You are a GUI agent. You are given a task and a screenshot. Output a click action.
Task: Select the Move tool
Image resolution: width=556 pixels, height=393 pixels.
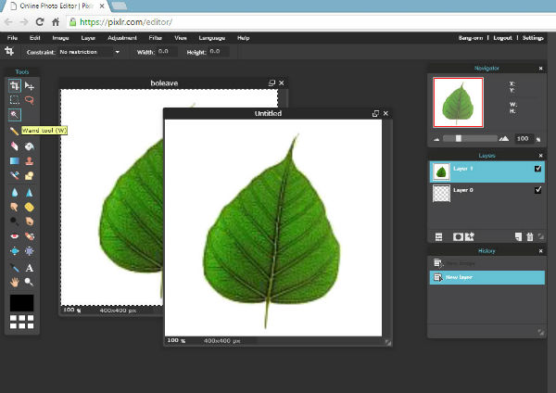pyautogui.click(x=30, y=86)
